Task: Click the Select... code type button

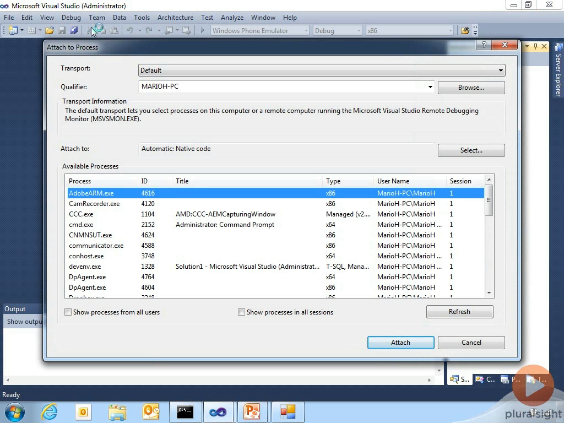Action: 471,150
